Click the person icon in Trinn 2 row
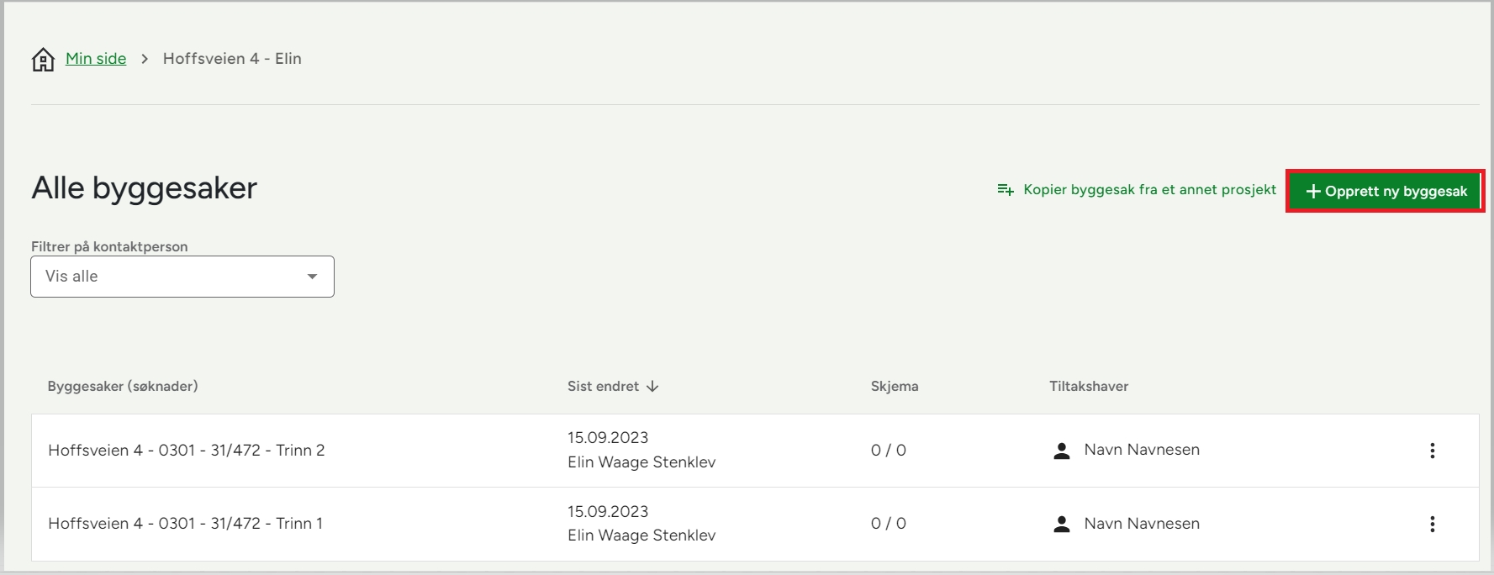The width and height of the screenshot is (1494, 575). [1062, 451]
